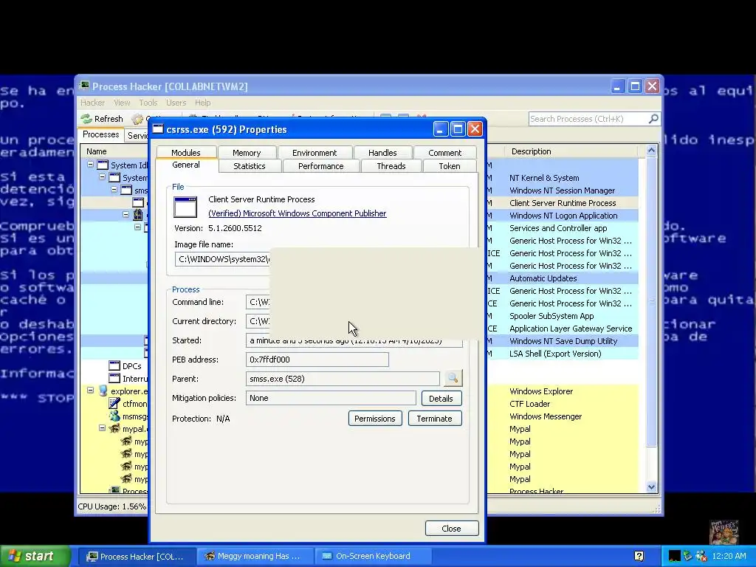The height and width of the screenshot is (567, 756).
Task: Collapse the System process tree node
Action: coord(102,177)
